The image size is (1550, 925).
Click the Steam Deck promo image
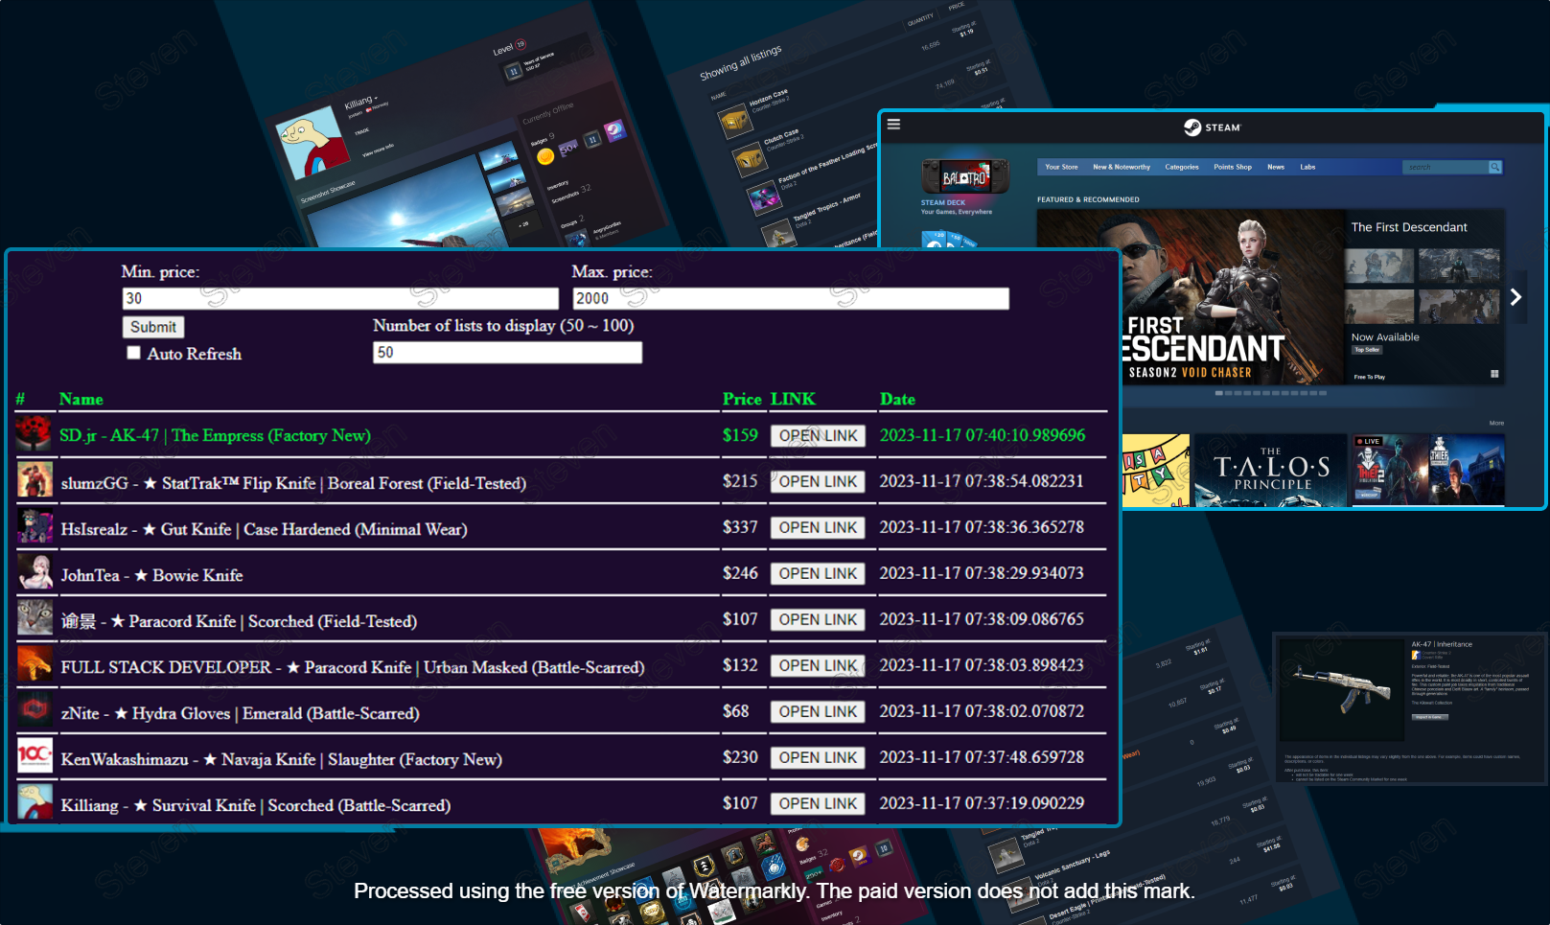(x=965, y=176)
